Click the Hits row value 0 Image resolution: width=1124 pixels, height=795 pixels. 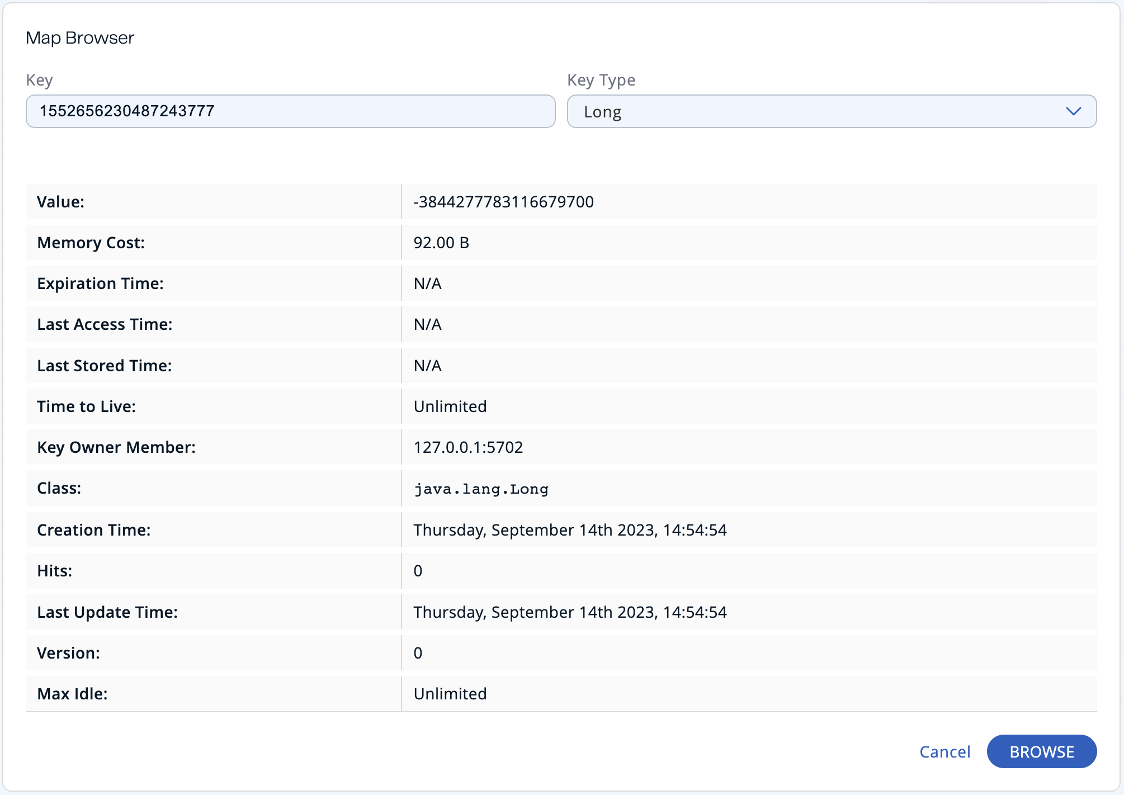click(x=418, y=571)
